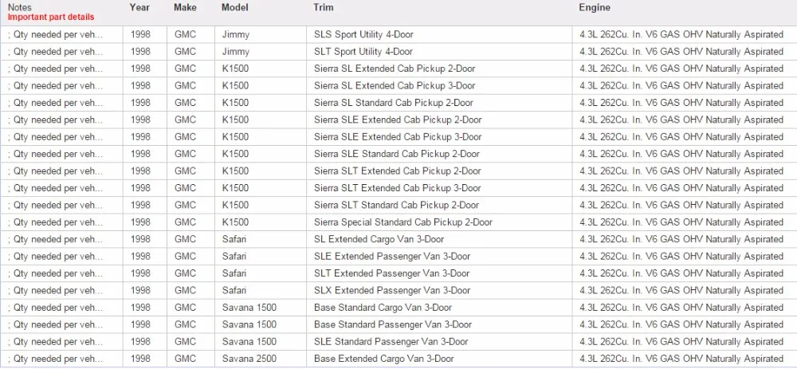Select Sierra SLE Extended Cab Pickup 3-Door
The height and width of the screenshot is (369, 797).
398,137
